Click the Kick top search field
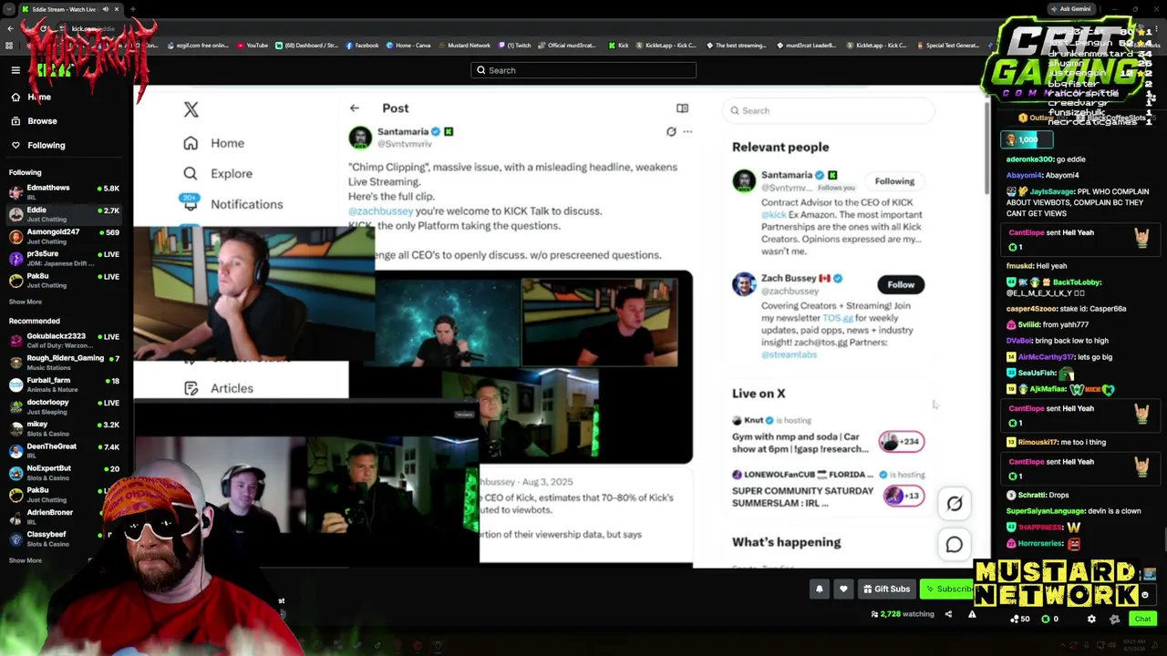Image resolution: width=1167 pixels, height=656 pixels. [583, 70]
